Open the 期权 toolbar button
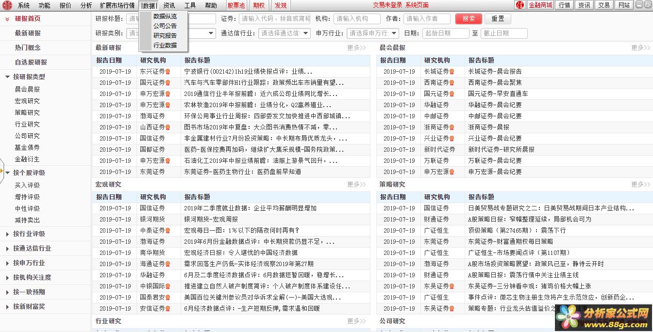The width and height of the screenshot is (653, 332). coord(259,5)
